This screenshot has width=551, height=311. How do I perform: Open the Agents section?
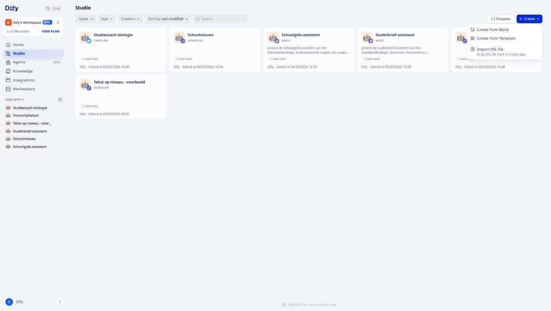33,62
